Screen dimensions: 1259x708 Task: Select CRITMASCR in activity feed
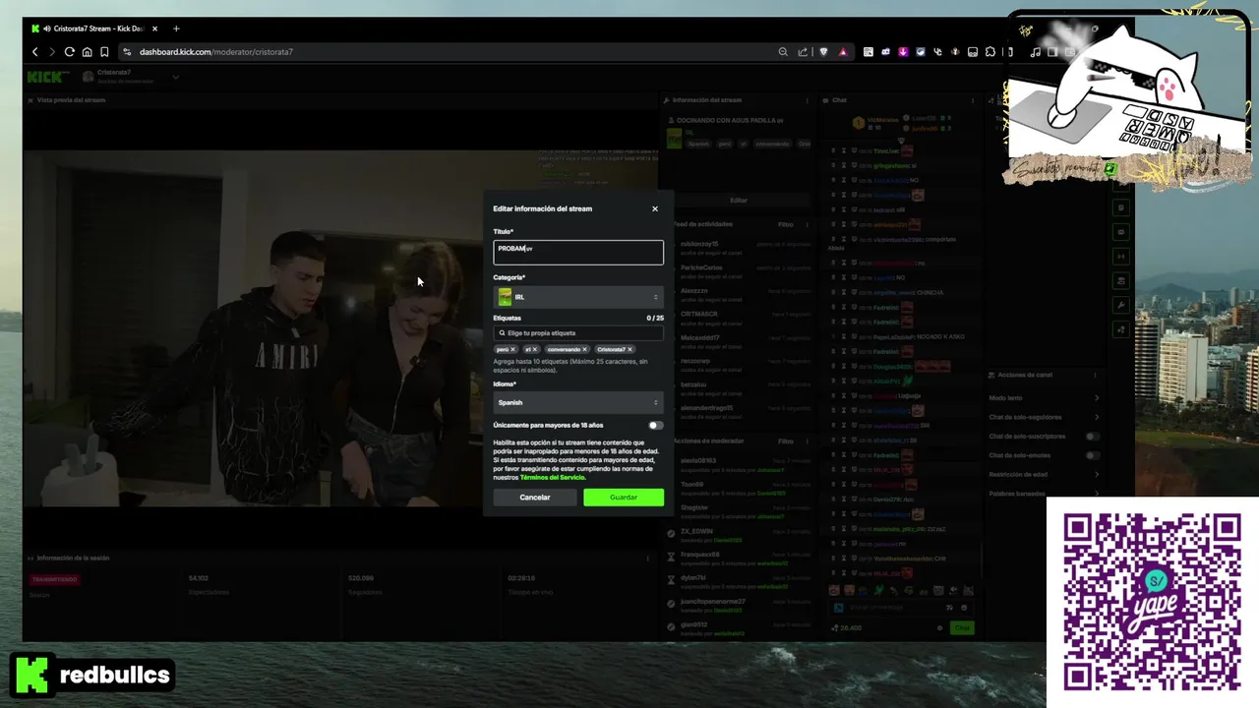click(x=699, y=314)
